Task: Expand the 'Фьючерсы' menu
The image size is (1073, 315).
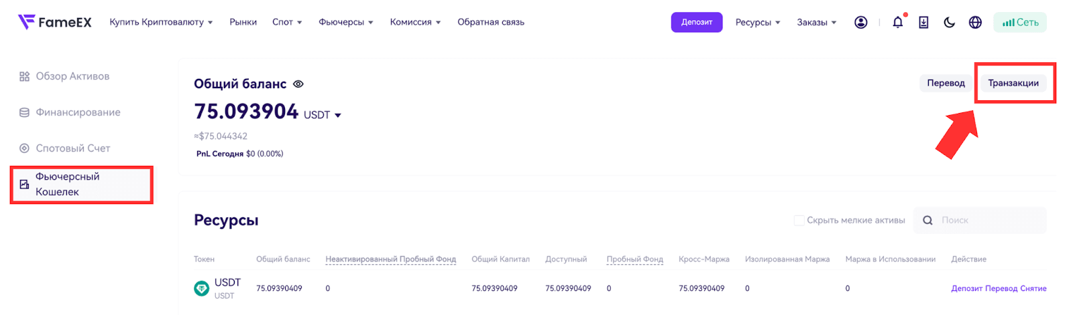Action: (346, 22)
